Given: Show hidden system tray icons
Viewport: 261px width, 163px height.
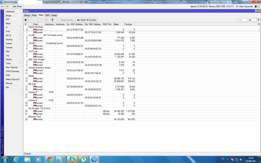Looking at the screenshot, I should [228, 160].
